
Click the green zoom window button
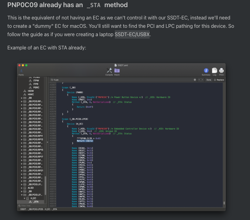(26, 65)
